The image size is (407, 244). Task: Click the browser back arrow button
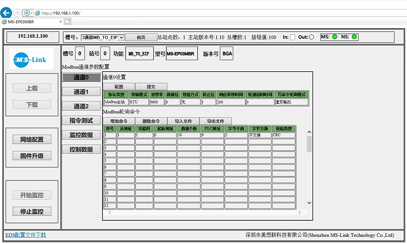6,13
